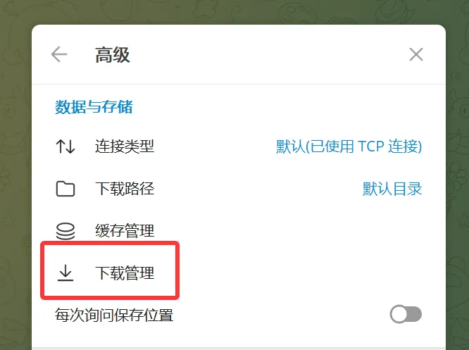Click the folder icon for 下载路径
The height and width of the screenshot is (350, 469).
65,189
